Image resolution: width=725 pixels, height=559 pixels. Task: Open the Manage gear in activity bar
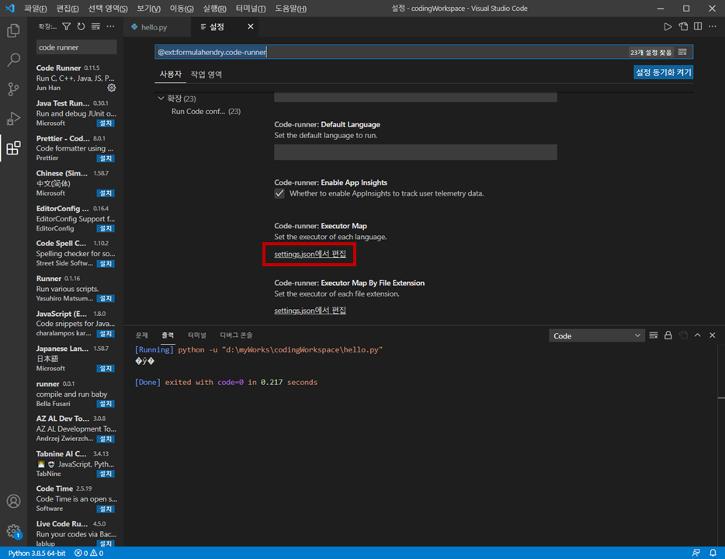[x=13, y=531]
